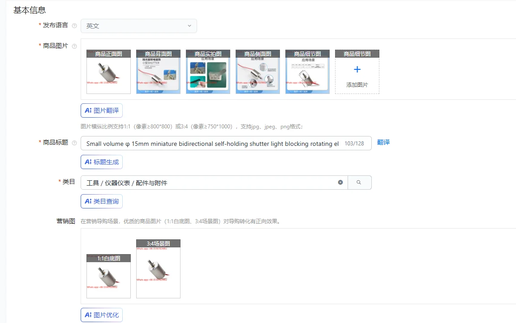
Task: Click the AI 图片翻译 button
Action: (x=102, y=110)
